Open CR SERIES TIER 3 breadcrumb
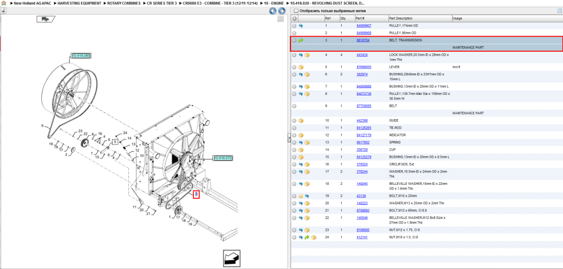 [162, 3]
